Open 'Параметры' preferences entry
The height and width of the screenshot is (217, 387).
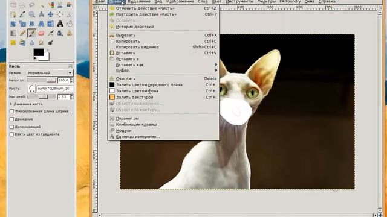click(x=163, y=118)
